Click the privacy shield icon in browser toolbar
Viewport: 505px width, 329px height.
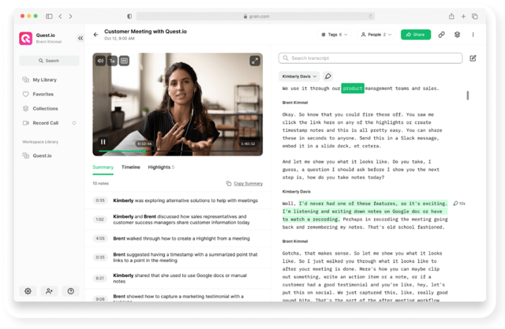(130, 16)
